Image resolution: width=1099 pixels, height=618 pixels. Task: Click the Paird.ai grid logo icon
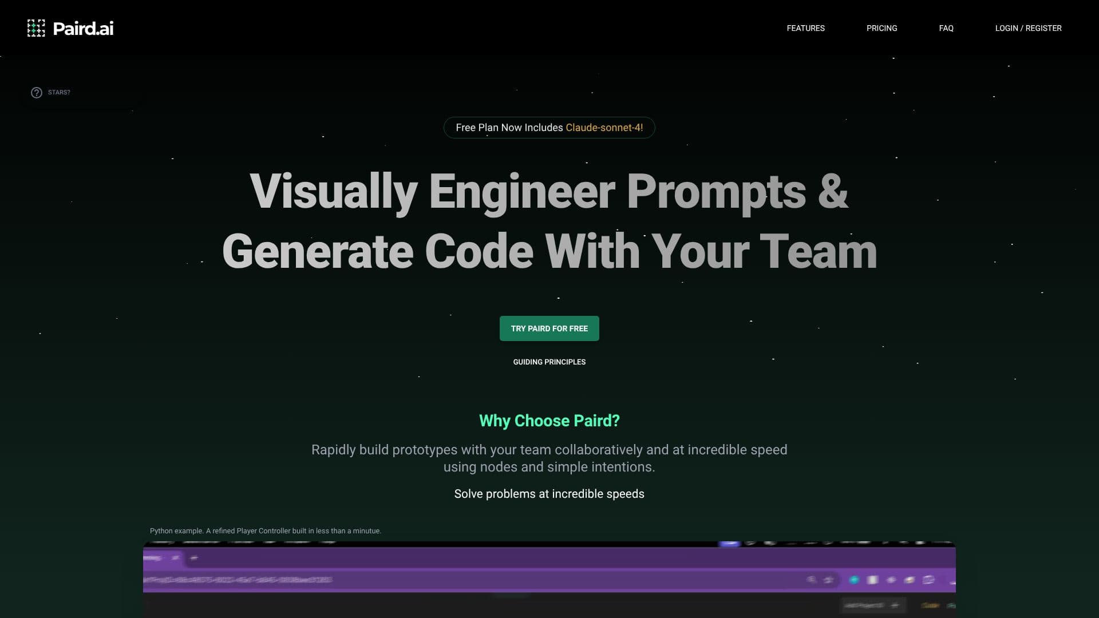pyautogui.click(x=36, y=28)
